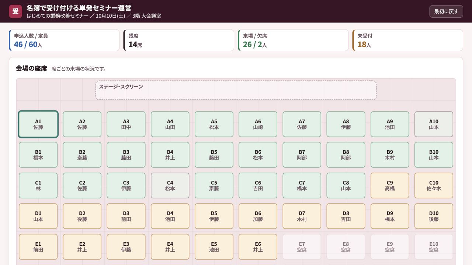Click seat C7 橋本

point(302,185)
